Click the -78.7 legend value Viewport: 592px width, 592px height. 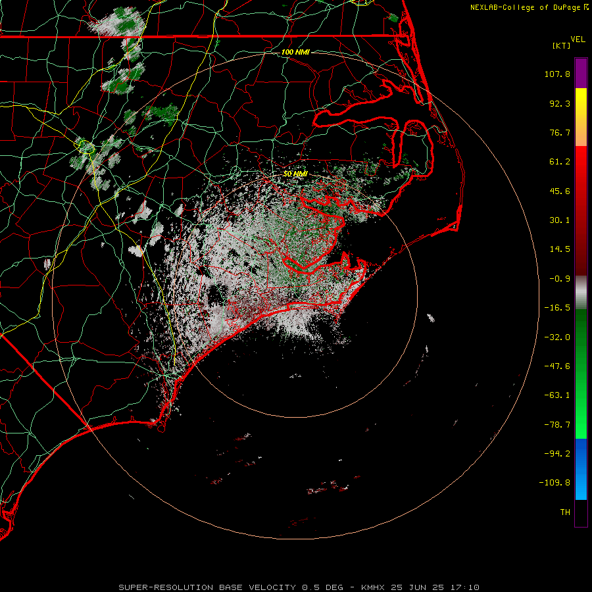click(x=557, y=425)
